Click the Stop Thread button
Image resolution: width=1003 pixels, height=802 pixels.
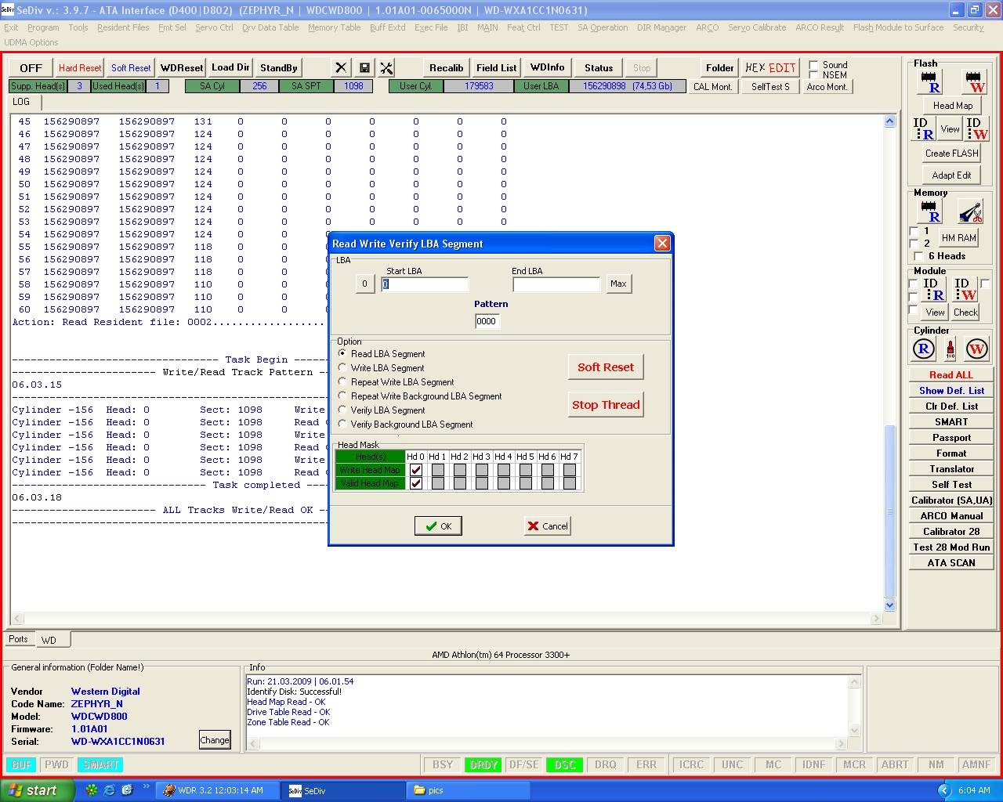click(x=606, y=405)
